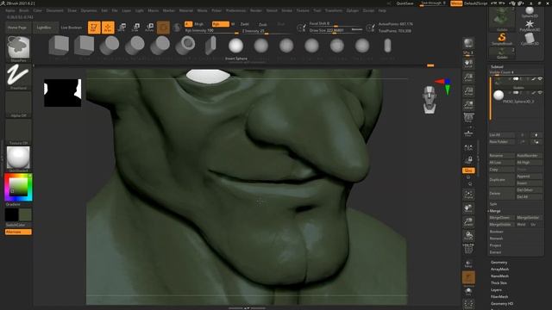Select the Rotate transform icon

149,28
